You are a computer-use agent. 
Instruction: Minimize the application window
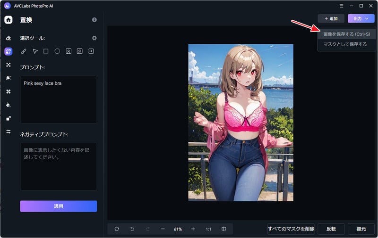pyautogui.click(x=352, y=6)
